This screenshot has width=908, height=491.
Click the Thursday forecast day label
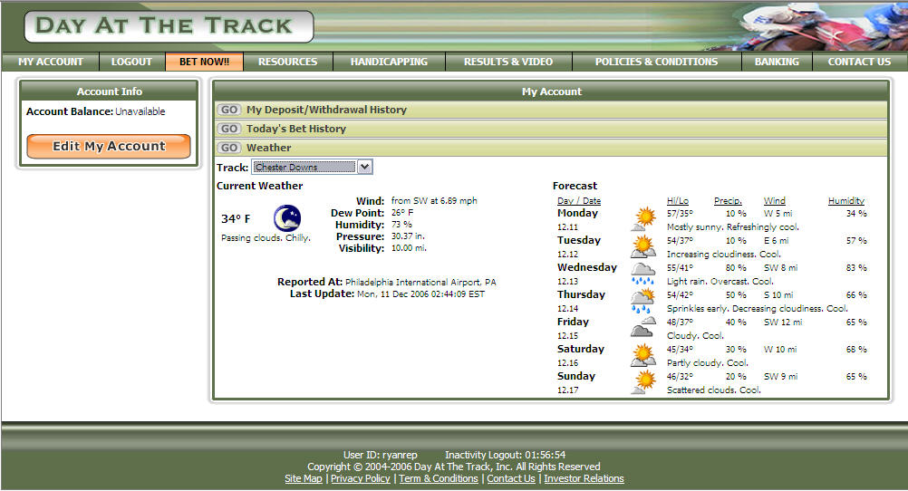click(581, 294)
